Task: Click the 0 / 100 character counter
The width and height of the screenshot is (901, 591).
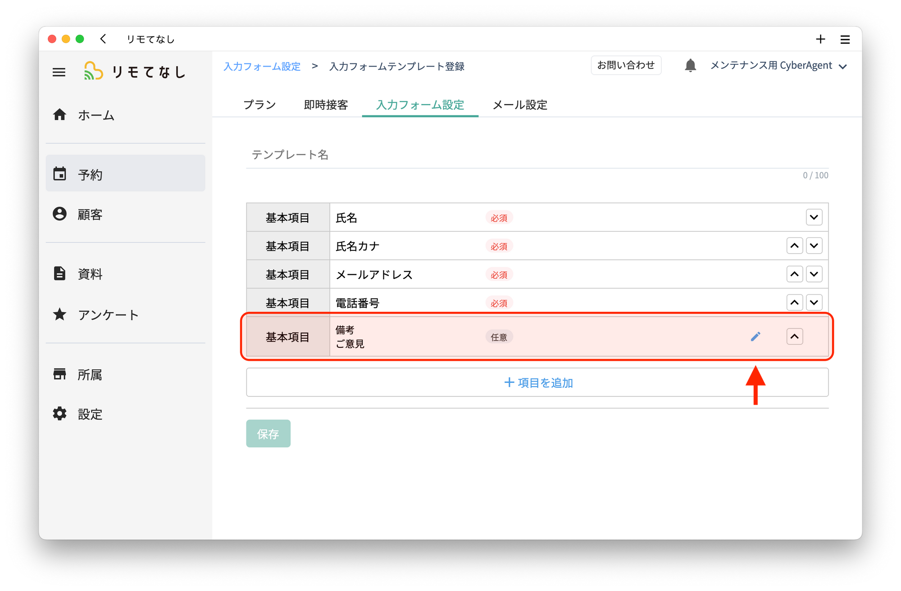Action: (815, 175)
